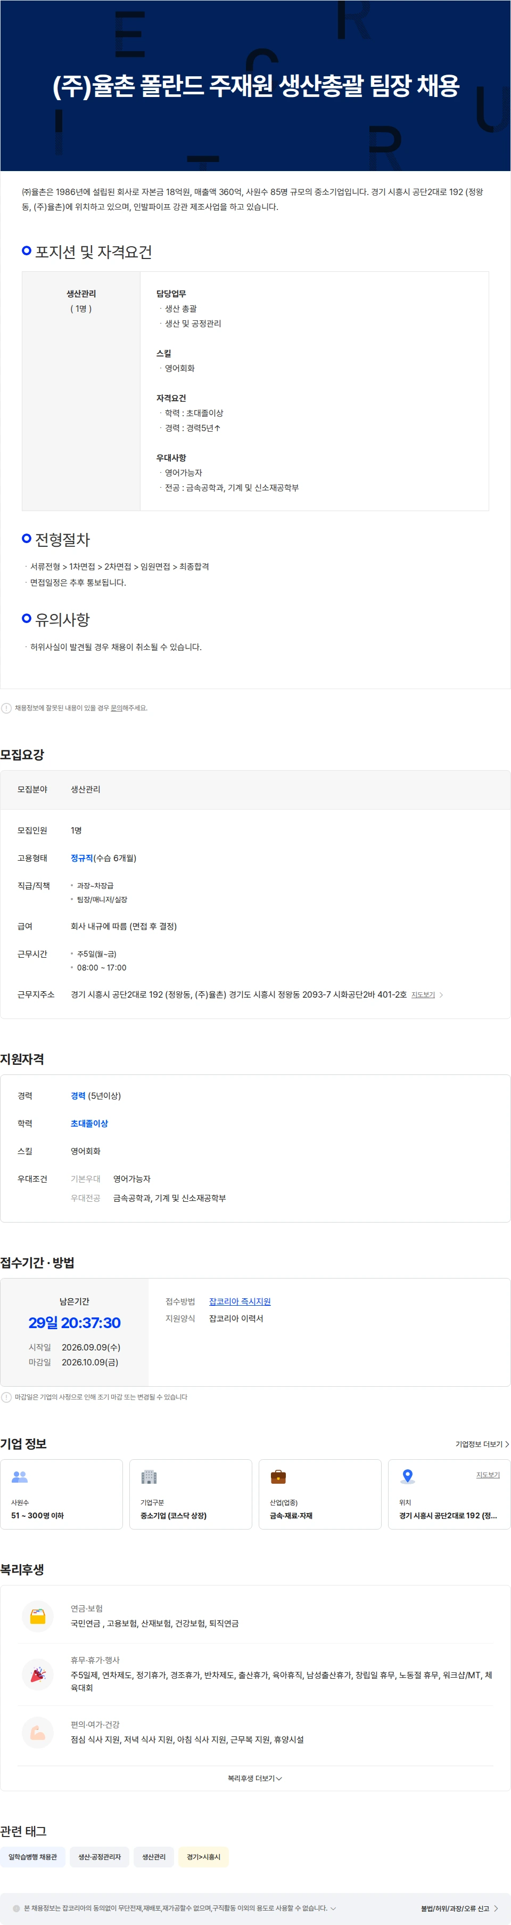Click the job posting title banner
This screenshot has width=511, height=1925.
tap(255, 85)
